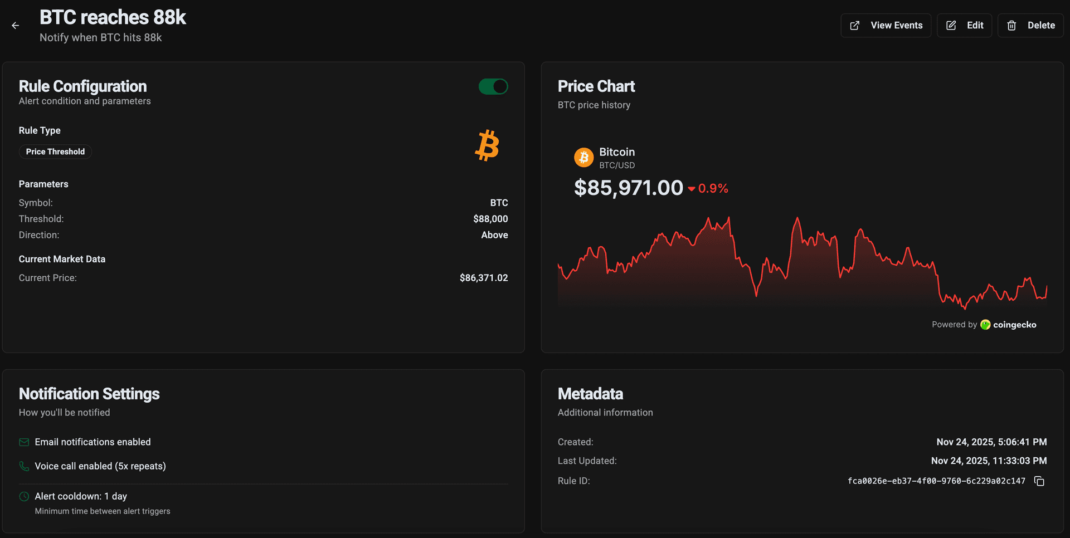Click the CoinGecko logo icon
This screenshot has width=1070, height=538.
pyautogui.click(x=985, y=325)
